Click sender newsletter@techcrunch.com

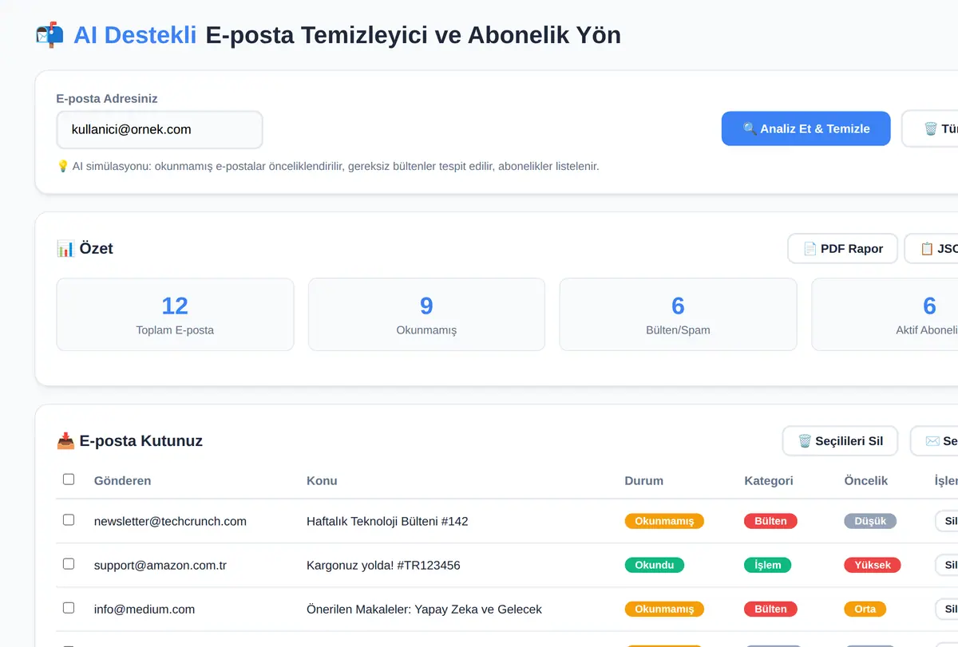point(170,521)
